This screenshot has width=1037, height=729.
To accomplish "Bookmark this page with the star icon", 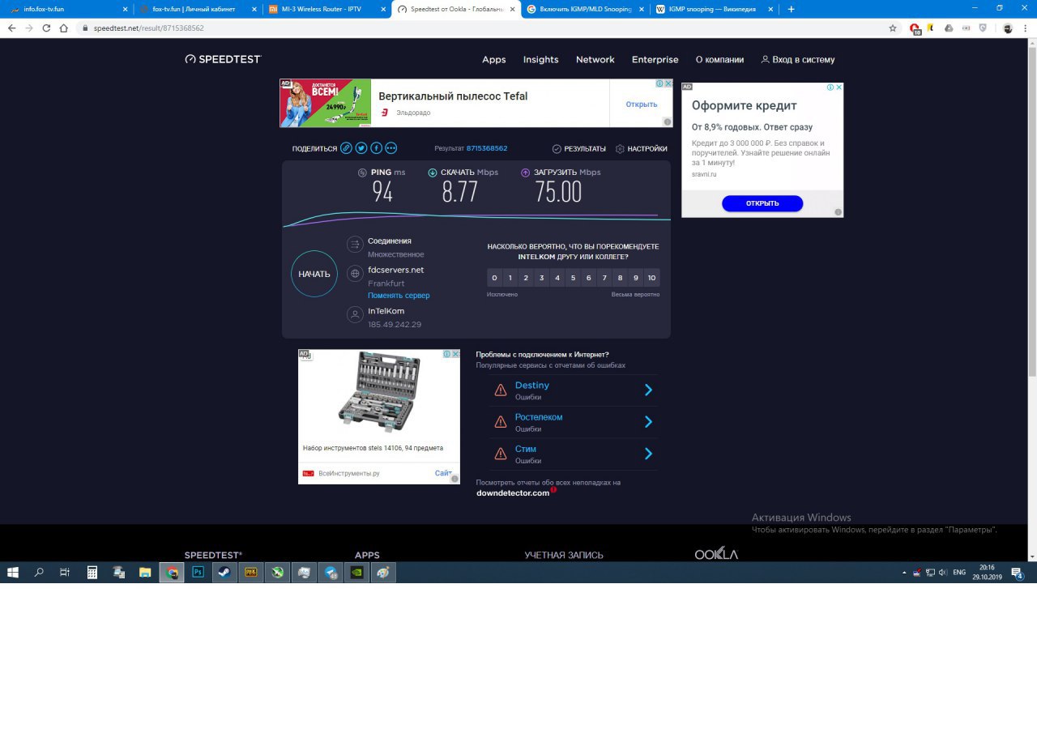I will (x=893, y=28).
